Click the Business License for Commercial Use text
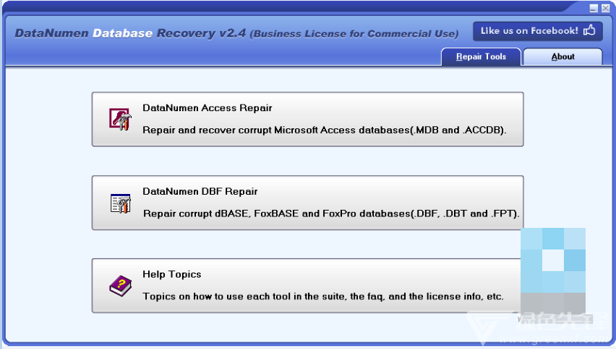The height and width of the screenshot is (349, 616). (354, 34)
